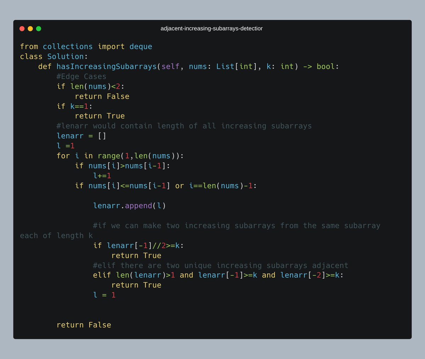Click the red close window dot
Viewport: 425px width, 359px height.
point(22,29)
